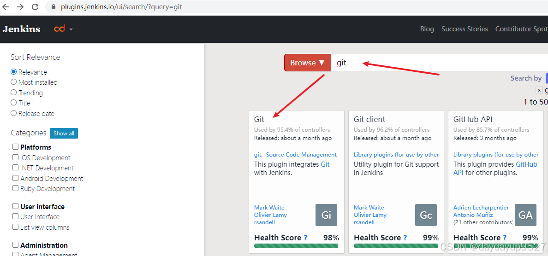Image resolution: width=548 pixels, height=256 pixels.
Task: Open the Browse dropdown button
Action: [308, 63]
